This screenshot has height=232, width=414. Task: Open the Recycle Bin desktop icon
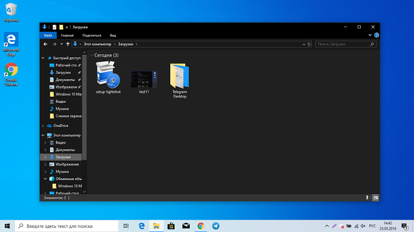tap(11, 12)
